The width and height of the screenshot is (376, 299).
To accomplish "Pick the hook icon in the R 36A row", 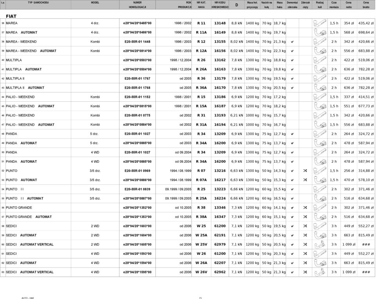I will pos(320,88).
